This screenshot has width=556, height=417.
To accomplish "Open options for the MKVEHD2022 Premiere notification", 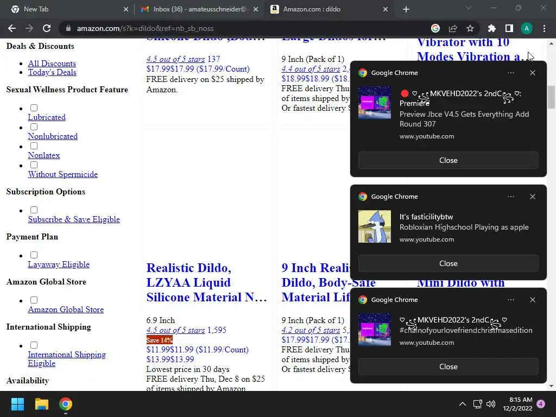I will click(x=511, y=73).
